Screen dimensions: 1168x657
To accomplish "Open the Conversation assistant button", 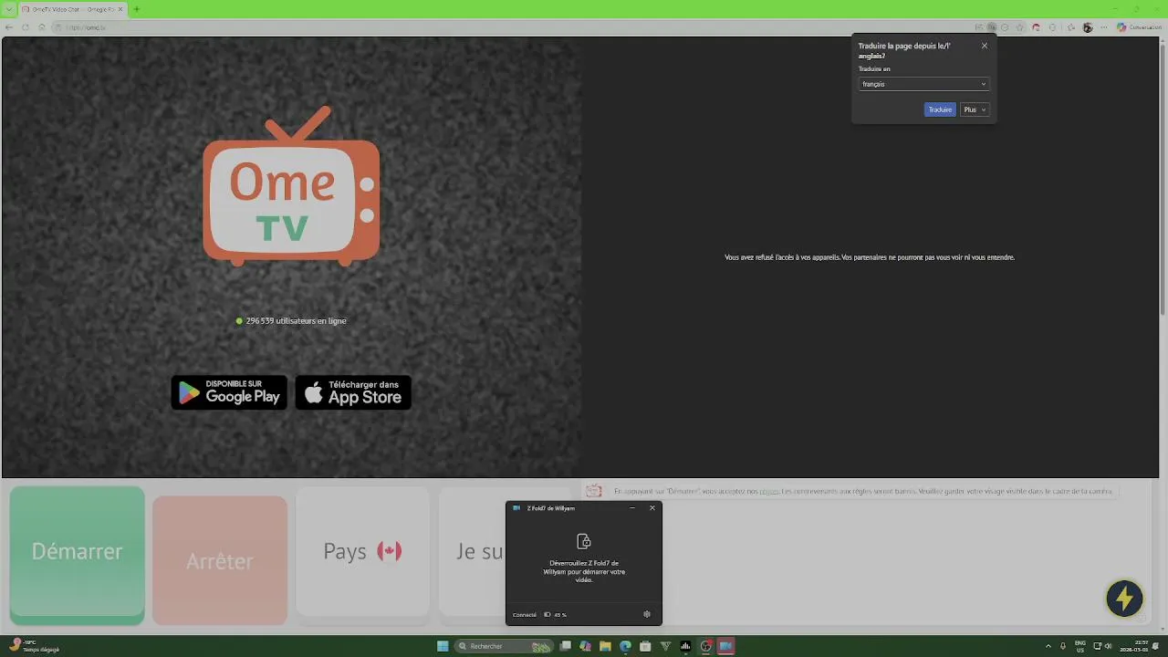I will 1139,27.
